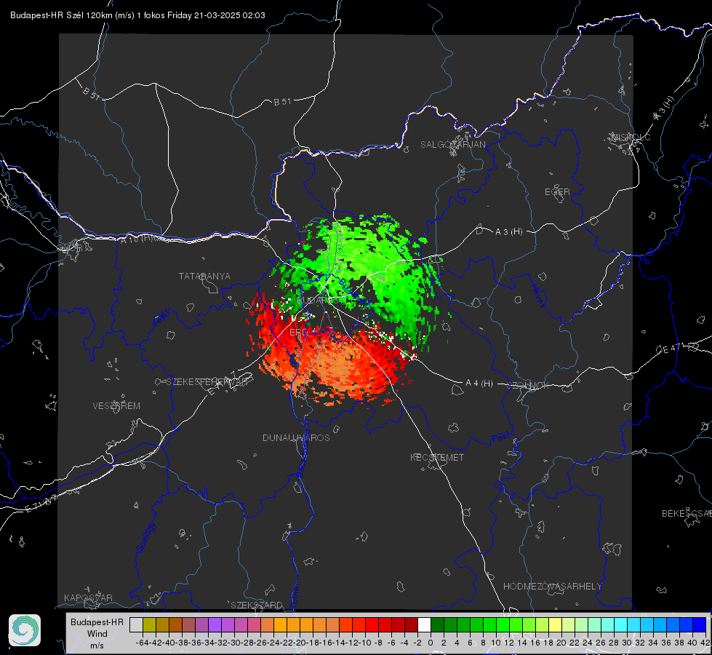
Task: Click the blue Somogy county label
Action: [x=146, y=537]
